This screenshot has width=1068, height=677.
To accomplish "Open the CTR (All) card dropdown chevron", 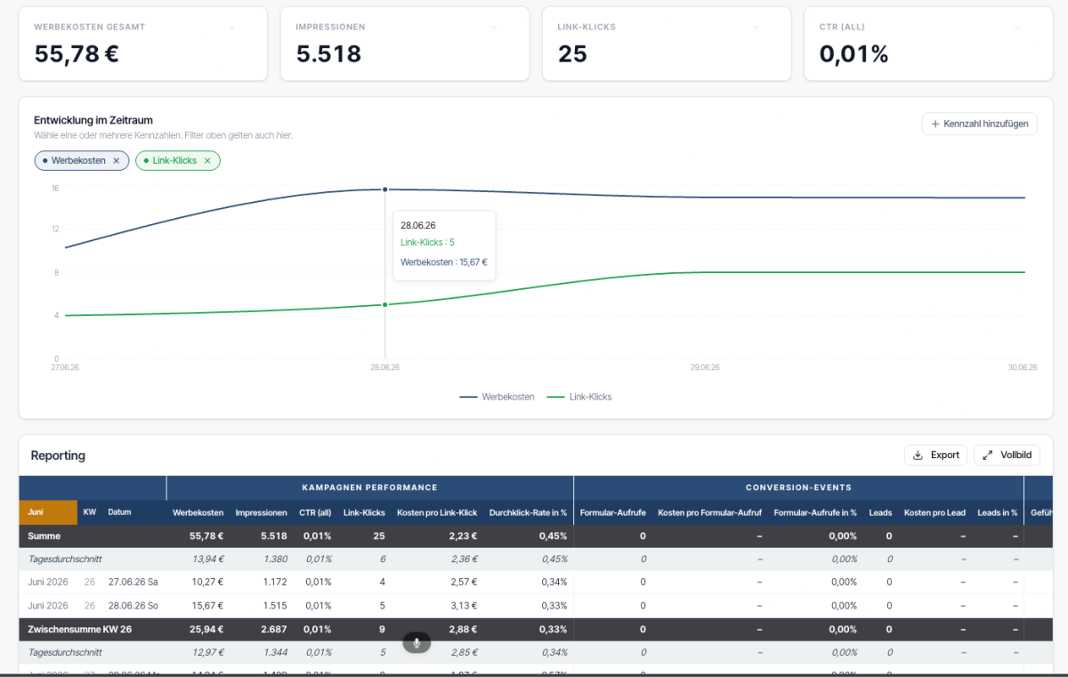I will (1017, 27).
